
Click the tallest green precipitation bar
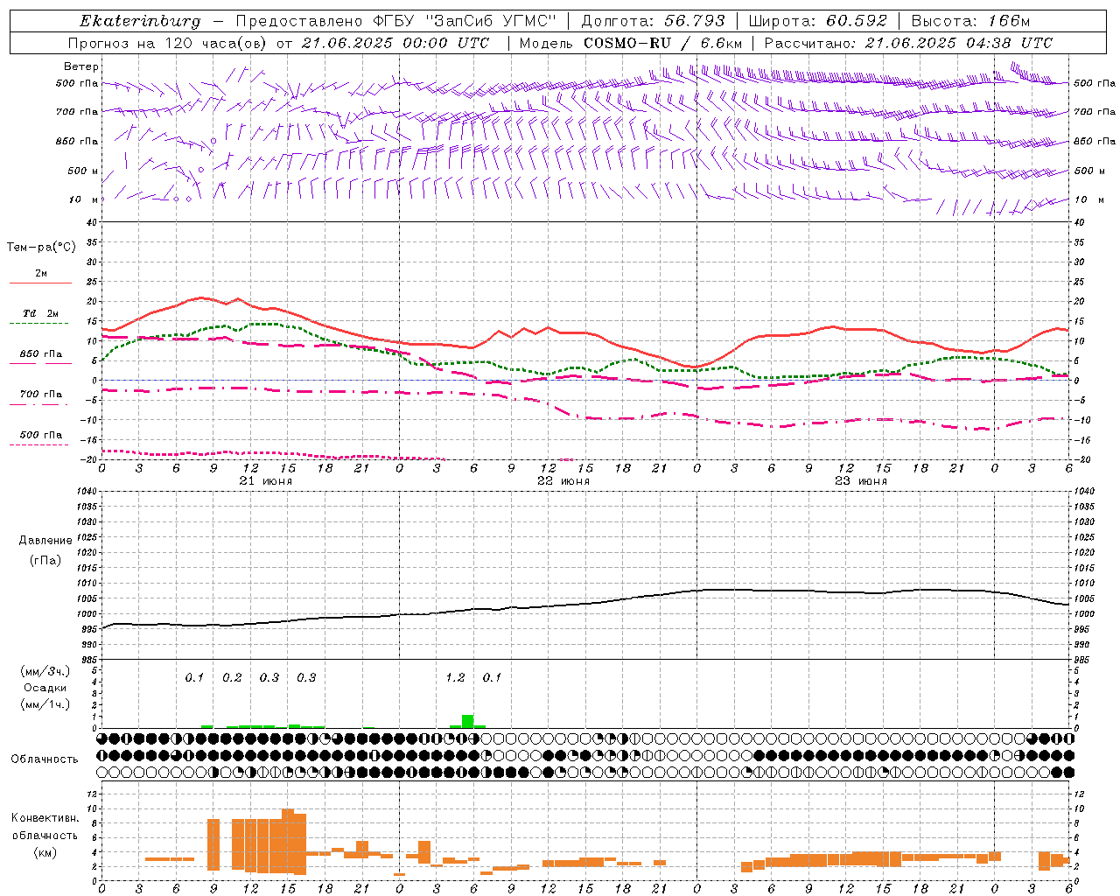(x=468, y=722)
